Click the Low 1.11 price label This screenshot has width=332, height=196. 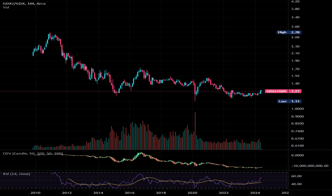(289, 101)
